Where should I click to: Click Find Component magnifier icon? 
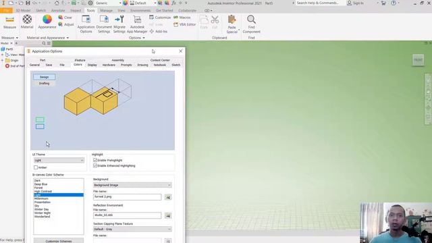[x=251, y=20]
